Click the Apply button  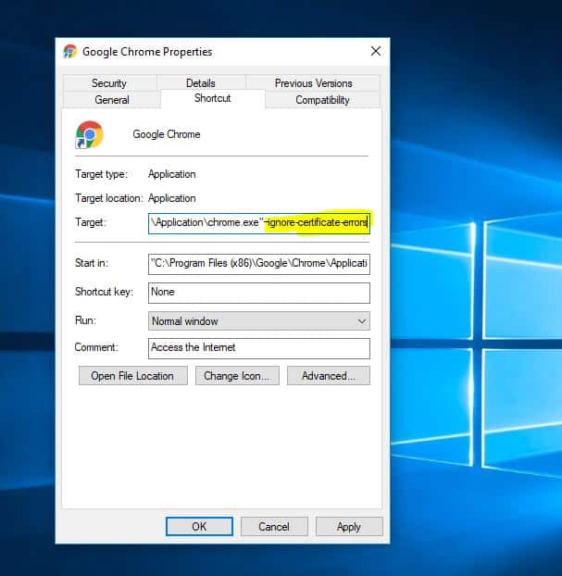tap(349, 526)
